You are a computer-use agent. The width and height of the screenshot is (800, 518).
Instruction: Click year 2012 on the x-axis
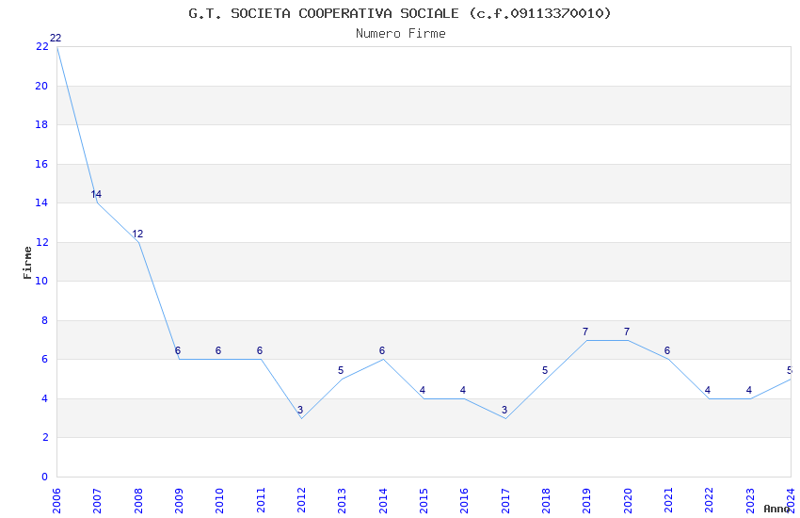[301, 501]
